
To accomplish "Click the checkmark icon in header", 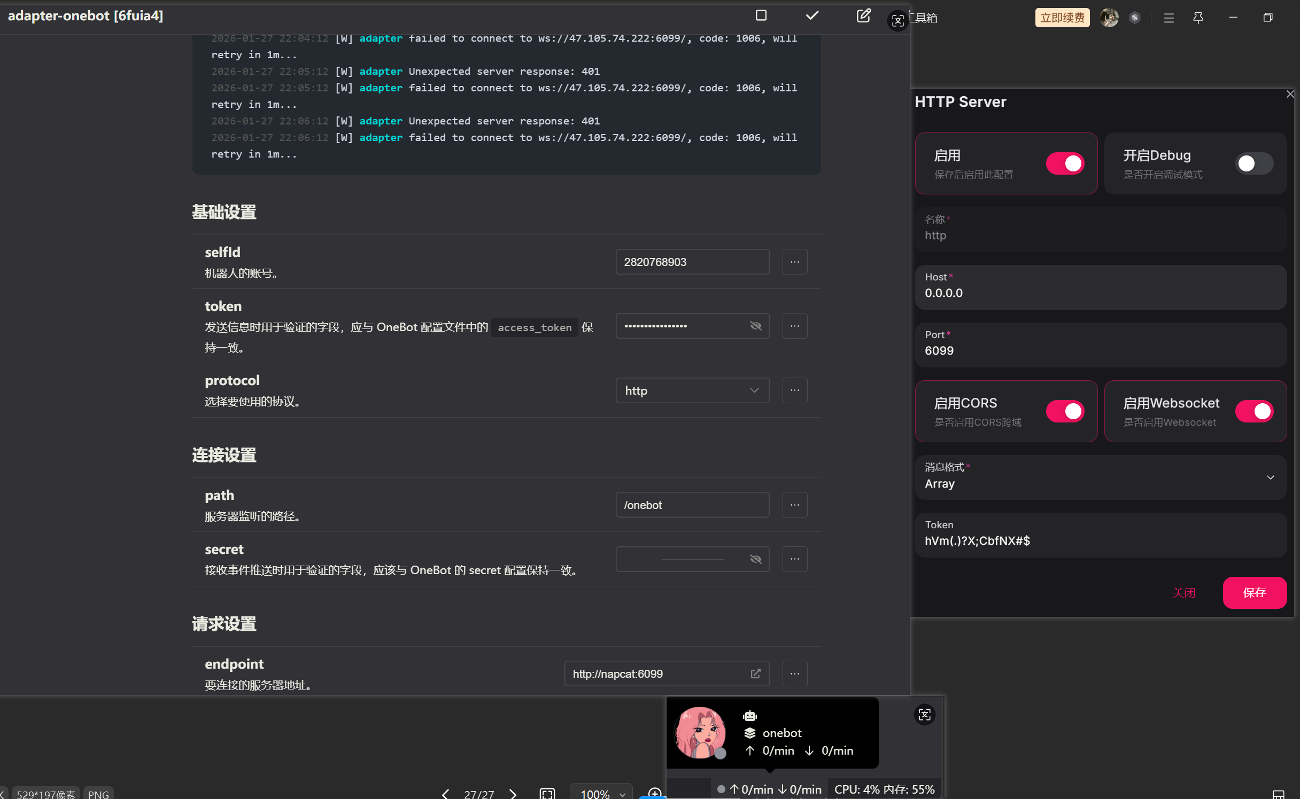I will point(812,15).
